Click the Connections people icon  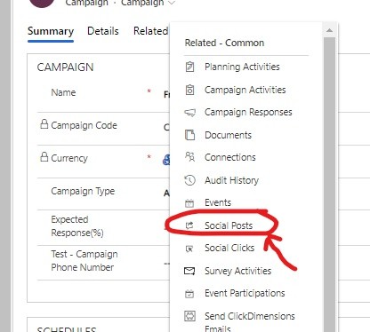189,157
